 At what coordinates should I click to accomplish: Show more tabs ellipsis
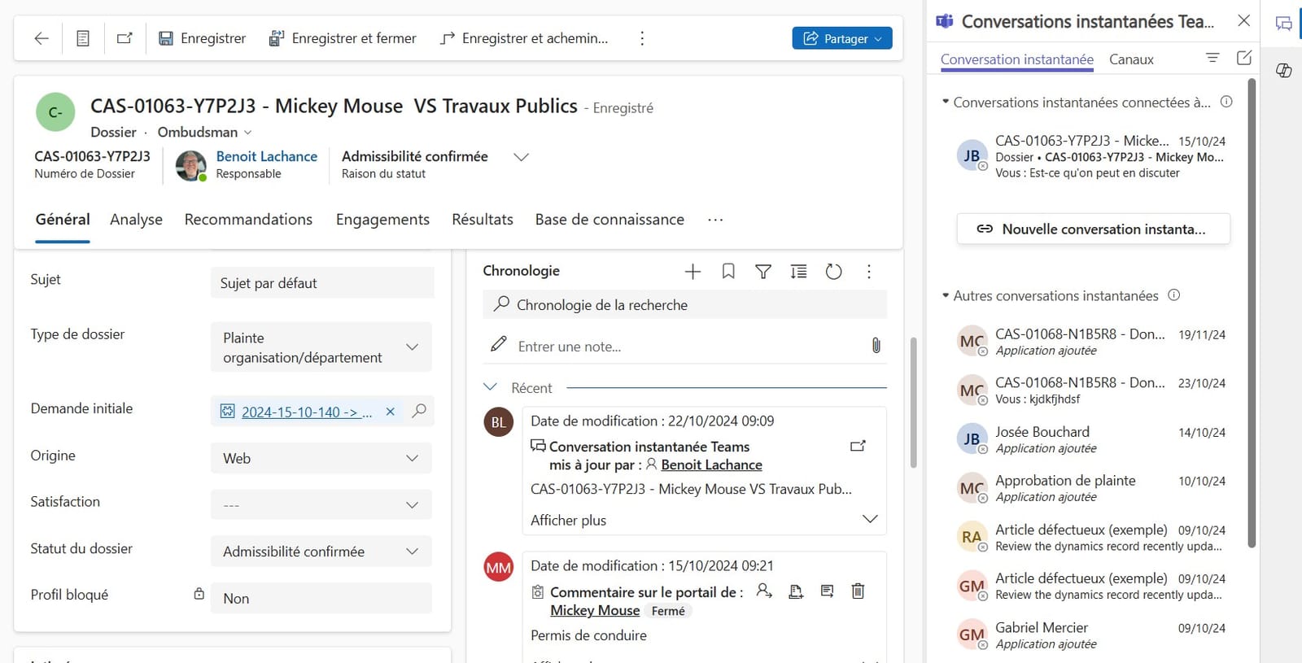pyautogui.click(x=715, y=220)
